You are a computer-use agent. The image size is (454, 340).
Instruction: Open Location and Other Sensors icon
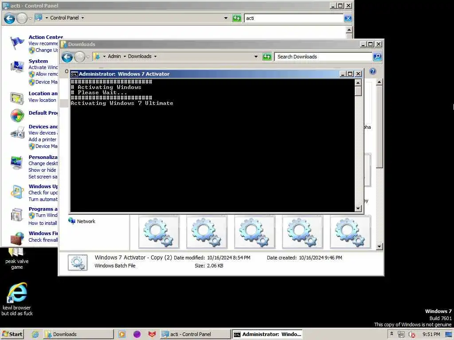[x=17, y=98]
